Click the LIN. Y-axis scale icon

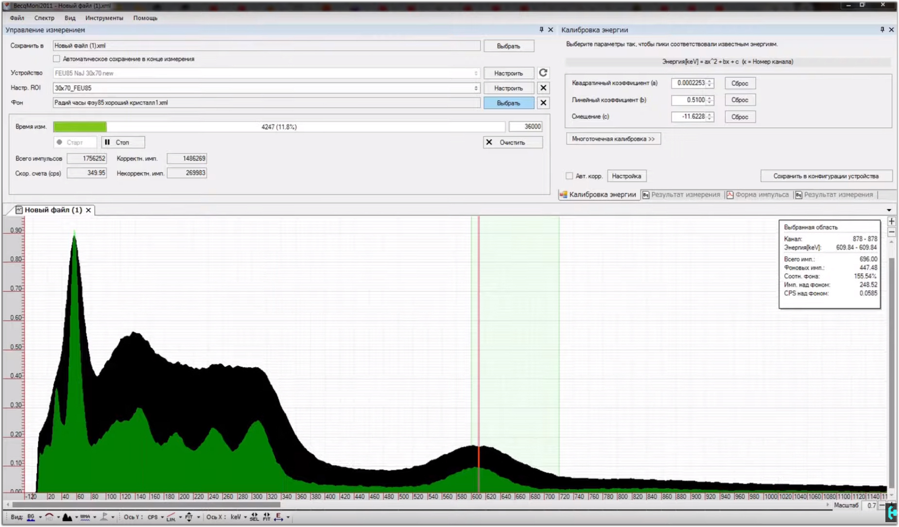point(171,517)
